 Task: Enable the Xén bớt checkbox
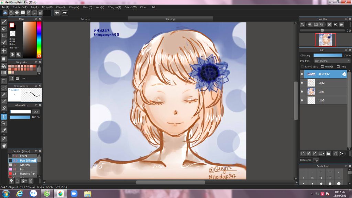click(x=322, y=67)
